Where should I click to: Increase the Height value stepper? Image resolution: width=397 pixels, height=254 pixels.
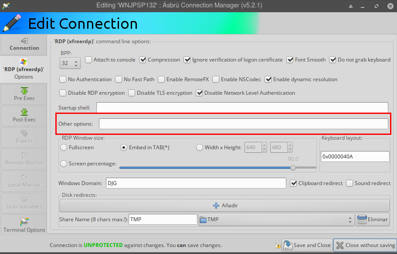pyautogui.click(x=289, y=145)
